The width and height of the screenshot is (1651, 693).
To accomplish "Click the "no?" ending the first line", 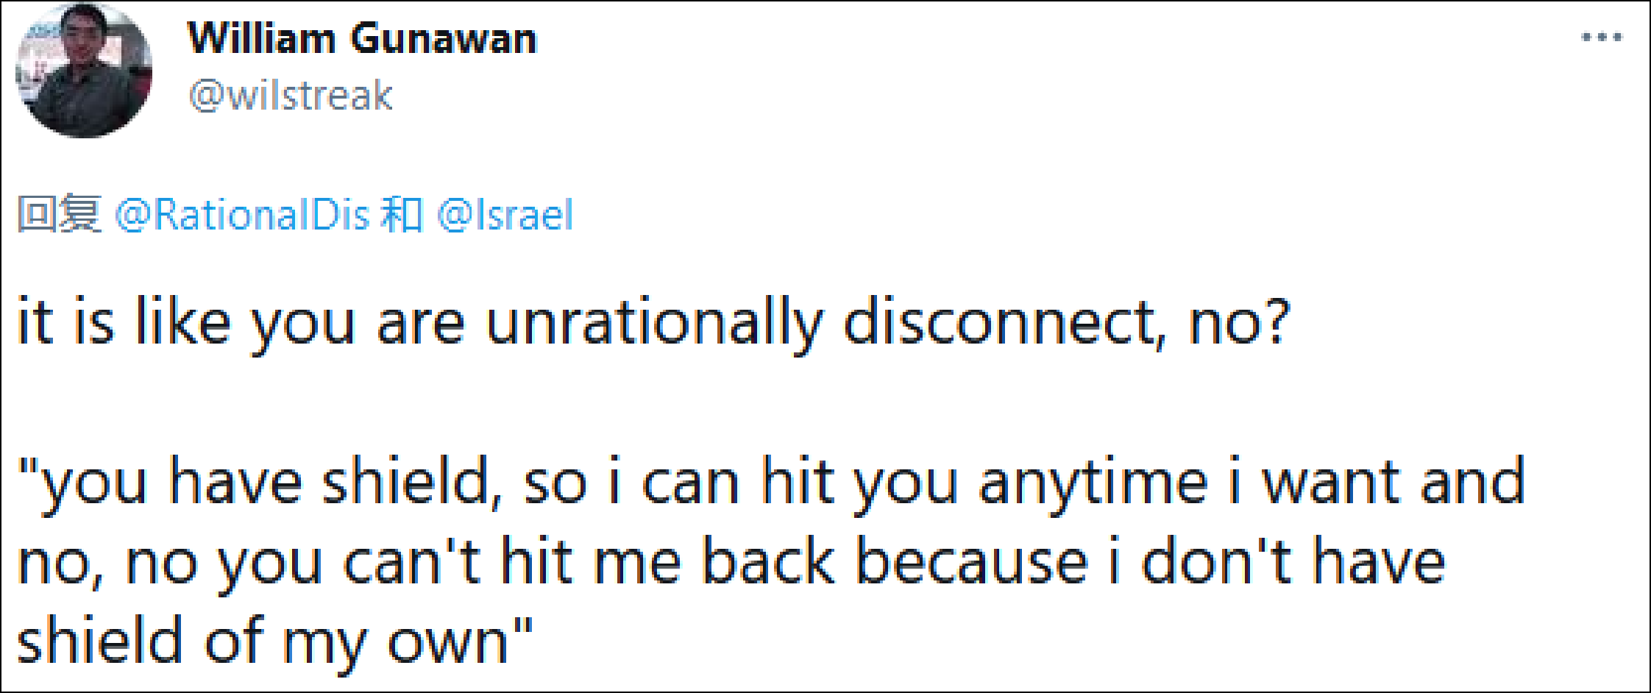I will (x=1239, y=322).
